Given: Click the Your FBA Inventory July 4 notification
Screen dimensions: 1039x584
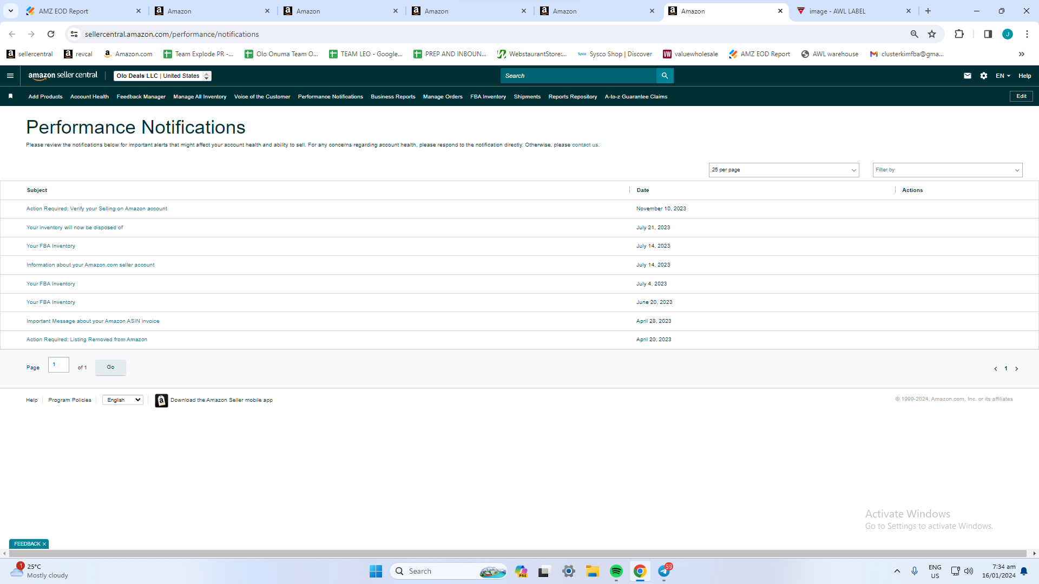Looking at the screenshot, I should click(x=51, y=284).
